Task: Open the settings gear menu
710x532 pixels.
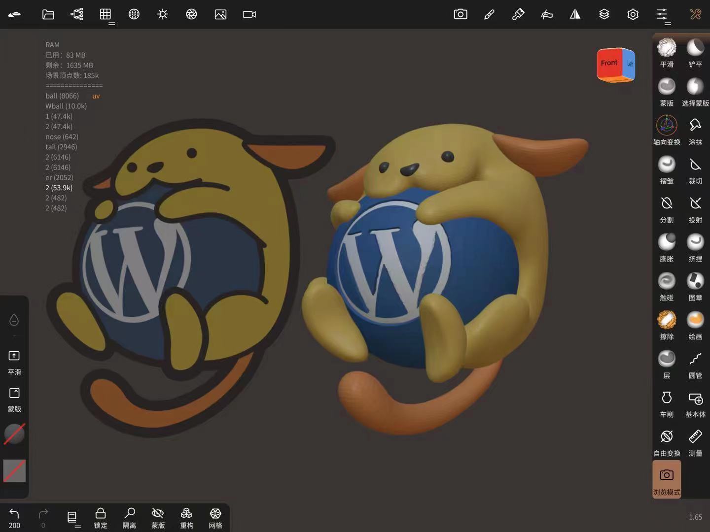Action: [633, 14]
